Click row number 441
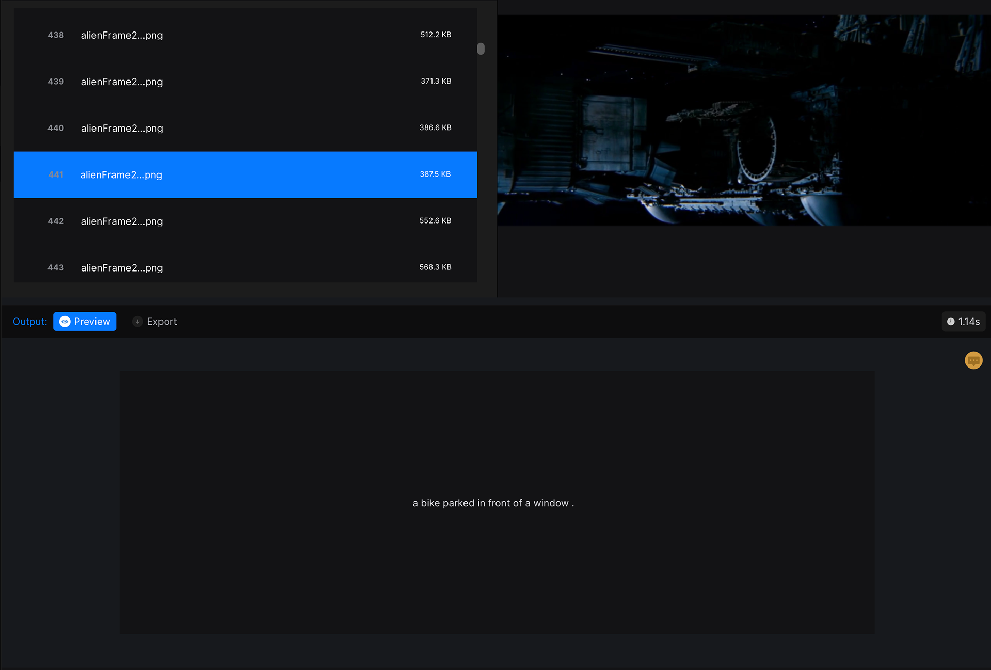Image resolution: width=991 pixels, height=670 pixels. point(56,174)
